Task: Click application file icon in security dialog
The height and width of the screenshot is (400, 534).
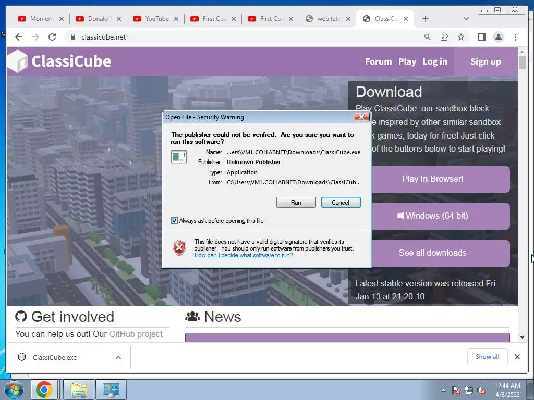Action: [x=179, y=157]
